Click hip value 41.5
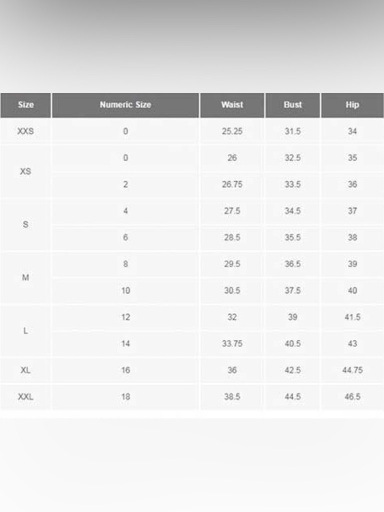 click(x=352, y=317)
